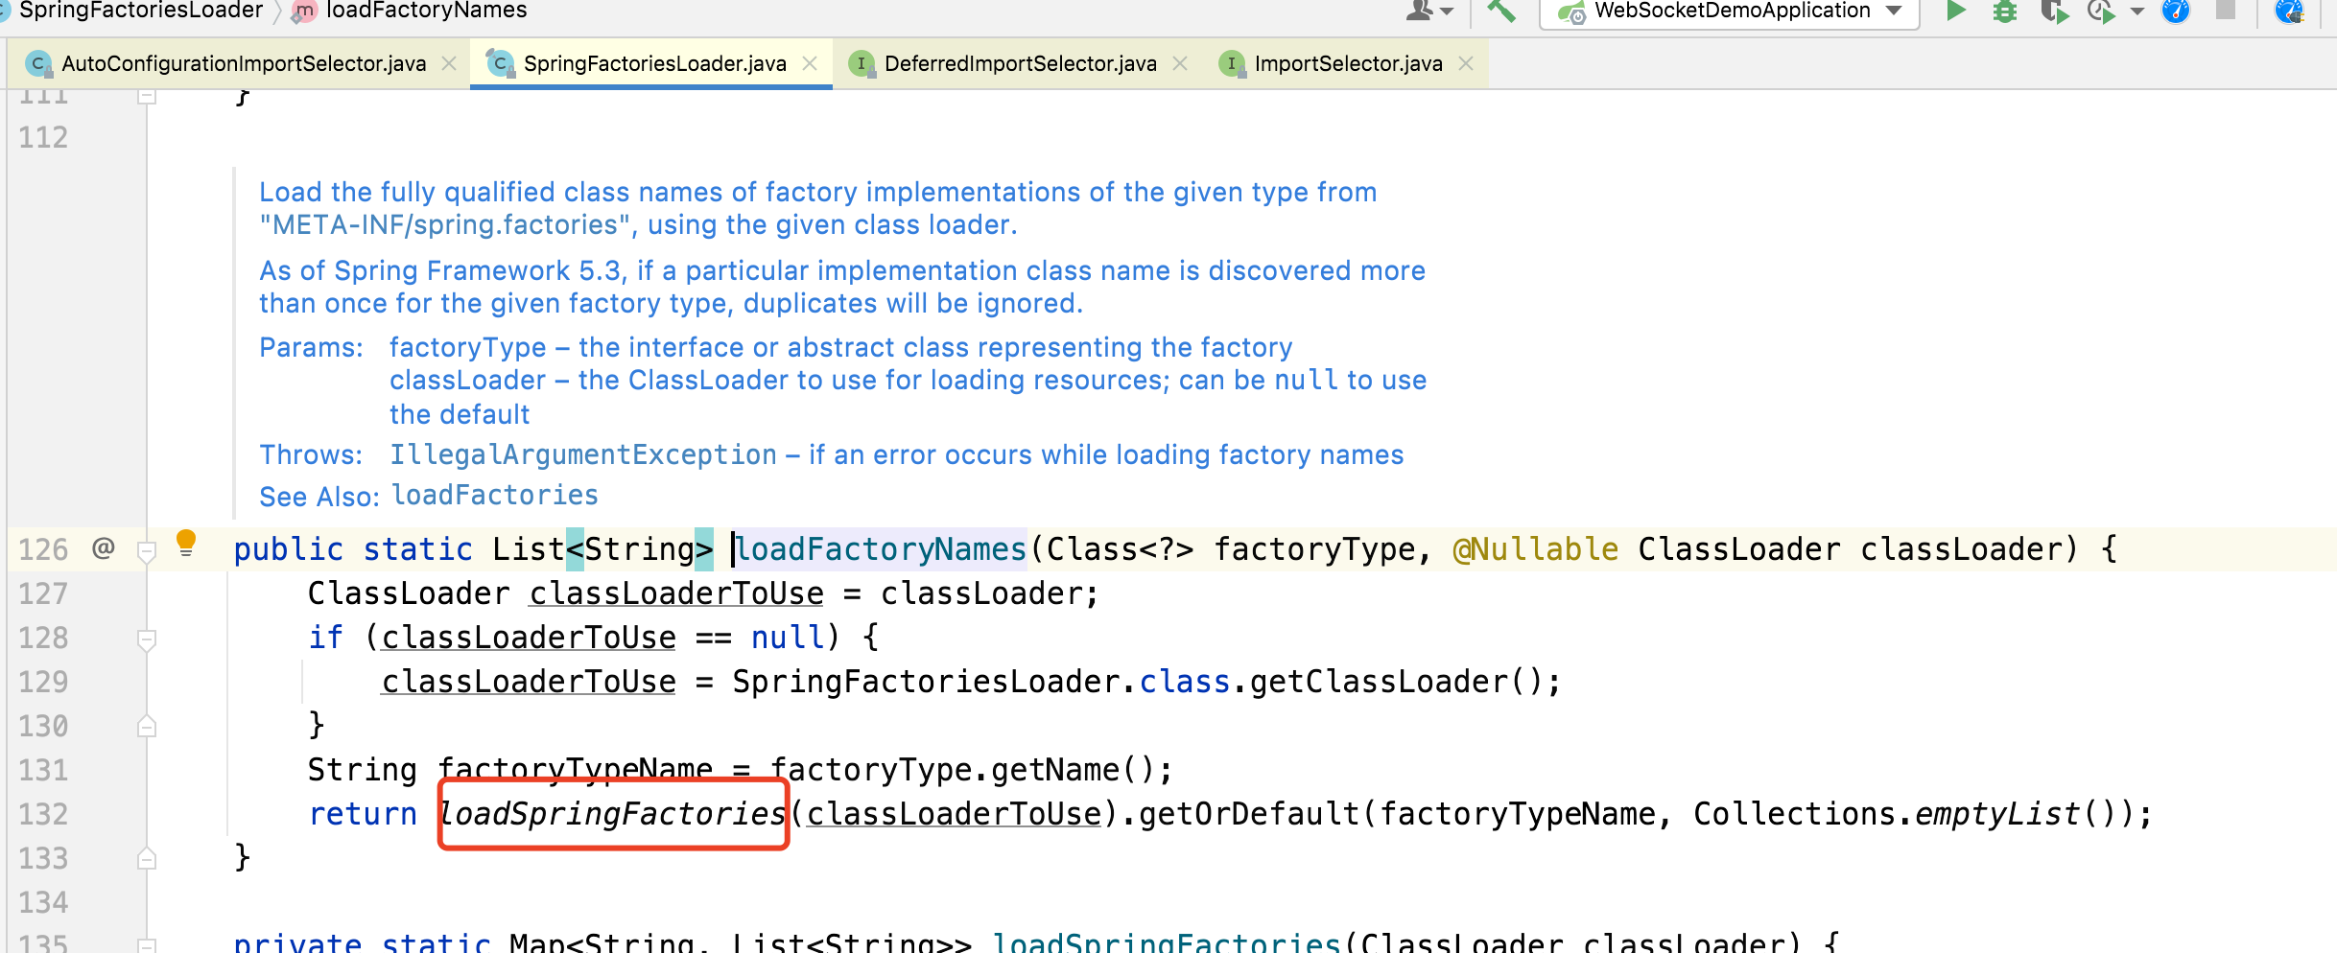Image resolution: width=2337 pixels, height=953 pixels.
Task: Close SpringFactoriesLoader.java tab
Action: (810, 63)
